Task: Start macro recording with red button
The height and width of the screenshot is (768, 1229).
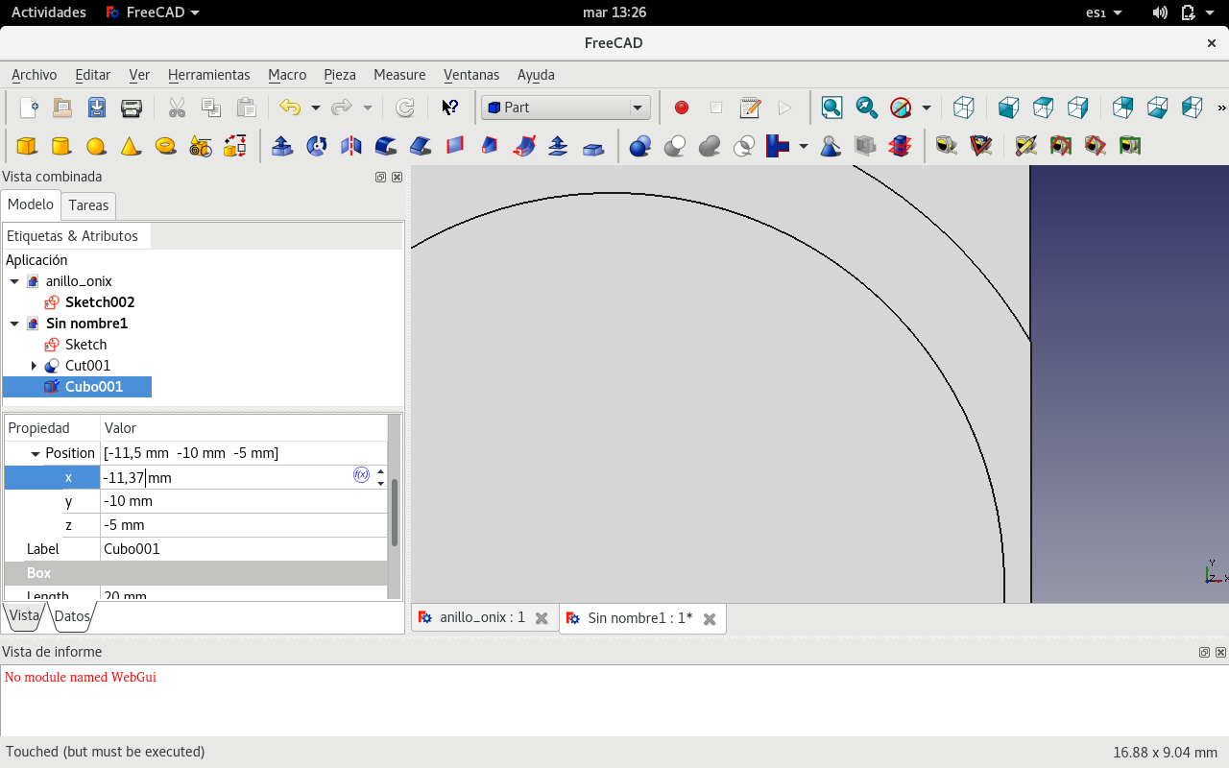Action: click(x=682, y=108)
